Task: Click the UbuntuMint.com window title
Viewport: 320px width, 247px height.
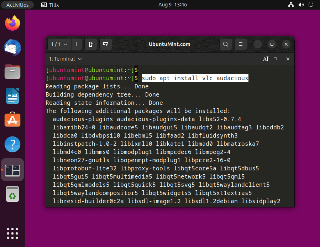Action: pos(169,44)
